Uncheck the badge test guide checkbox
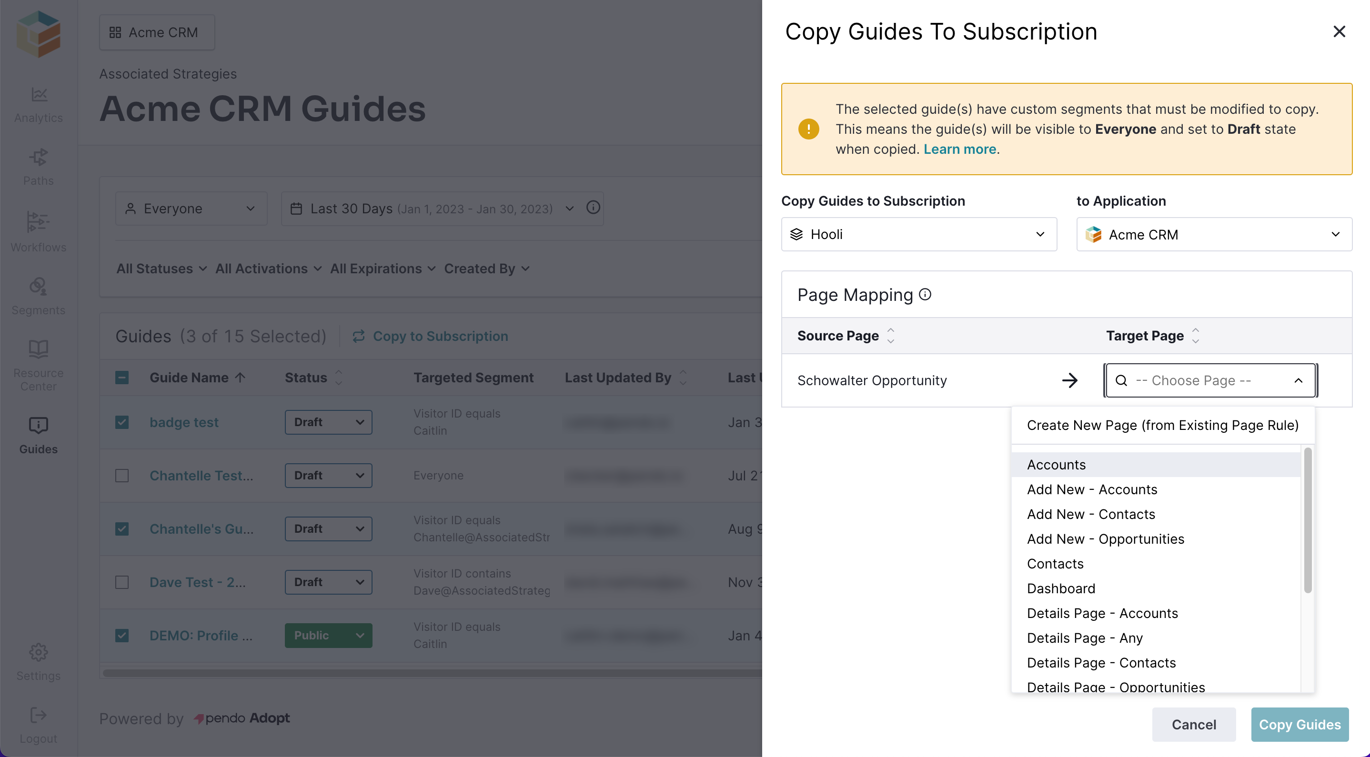Viewport: 1370px width, 757px height. pyautogui.click(x=122, y=422)
